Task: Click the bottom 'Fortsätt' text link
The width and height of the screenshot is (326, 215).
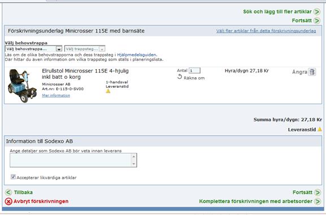Action: (302, 192)
